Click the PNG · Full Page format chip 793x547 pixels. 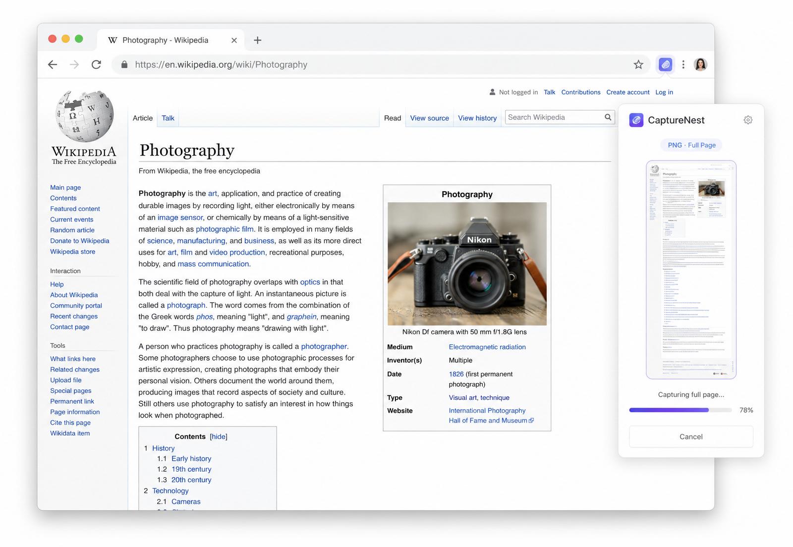click(x=691, y=145)
